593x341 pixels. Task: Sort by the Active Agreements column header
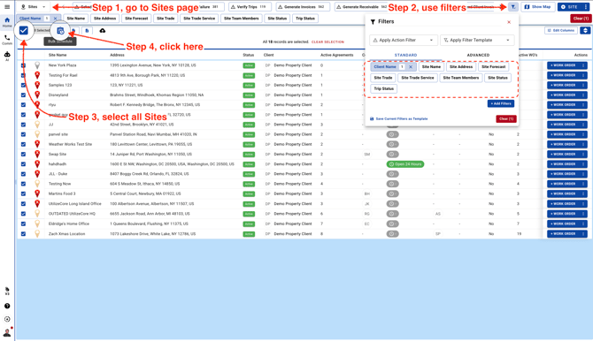(336, 55)
